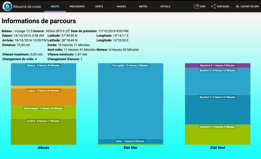The width and height of the screenshot is (261, 159).
Task: Select the Arrière 5 Heures 11 segment
Action: click(43, 132)
